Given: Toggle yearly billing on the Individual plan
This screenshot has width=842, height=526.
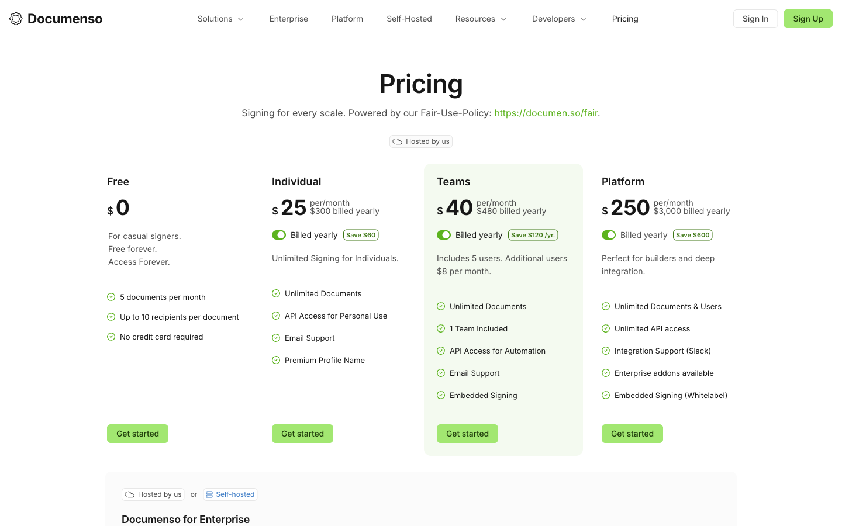Looking at the screenshot, I should [x=279, y=235].
